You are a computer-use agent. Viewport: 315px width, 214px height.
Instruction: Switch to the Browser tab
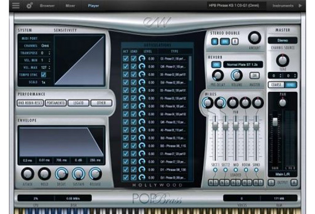point(47,6)
